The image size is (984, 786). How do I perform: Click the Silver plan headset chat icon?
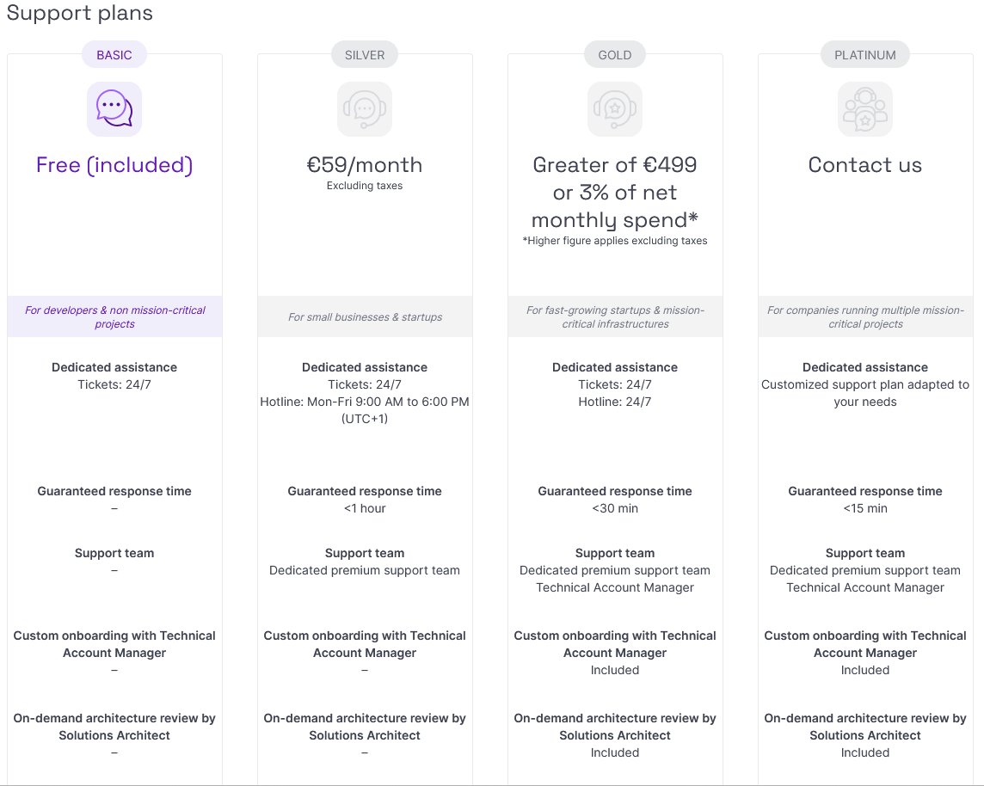[365, 109]
